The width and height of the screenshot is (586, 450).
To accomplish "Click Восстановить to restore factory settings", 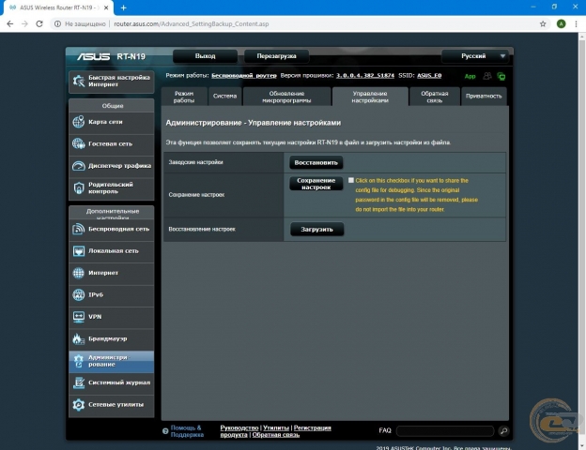I will point(316,162).
